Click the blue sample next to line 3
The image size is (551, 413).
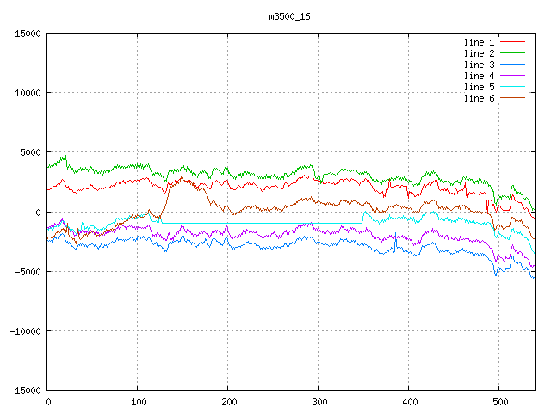[512, 65]
